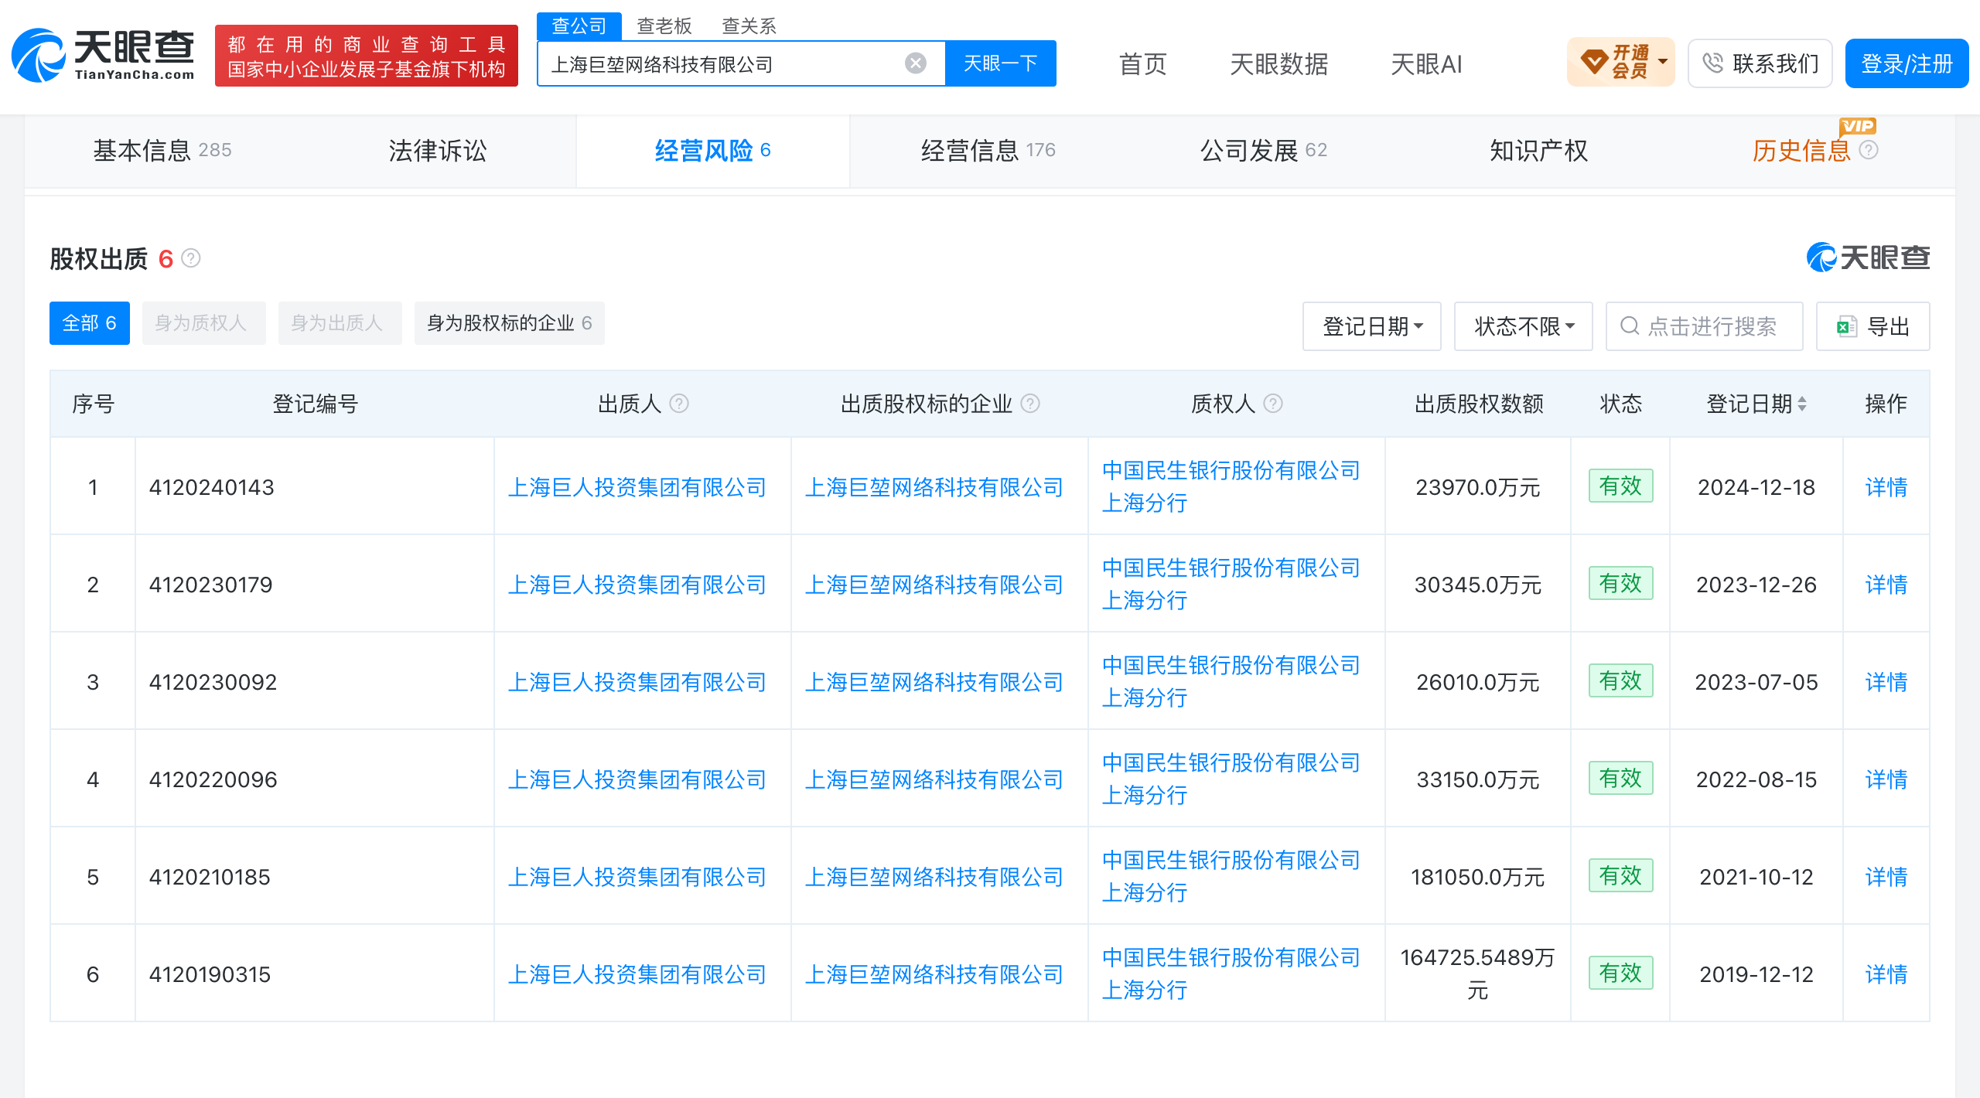The height and width of the screenshot is (1098, 1980).
Task: Open 详情 for record 4120190315
Action: (1886, 974)
